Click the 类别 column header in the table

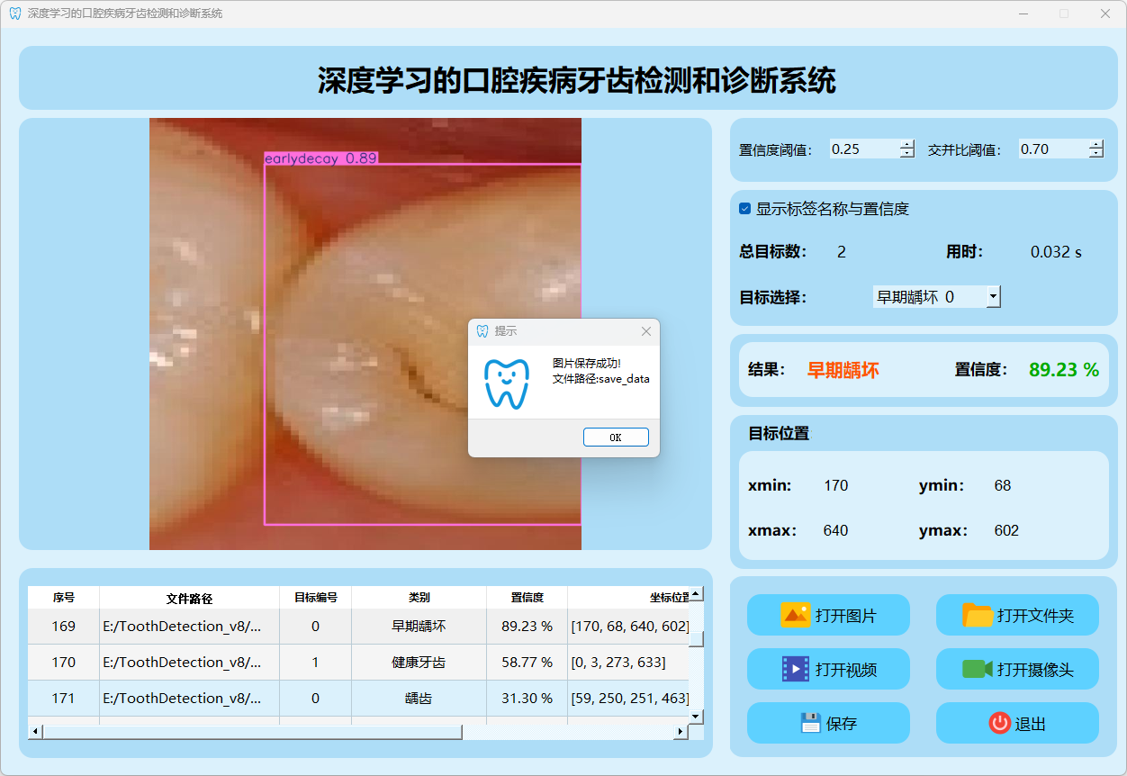[419, 598]
